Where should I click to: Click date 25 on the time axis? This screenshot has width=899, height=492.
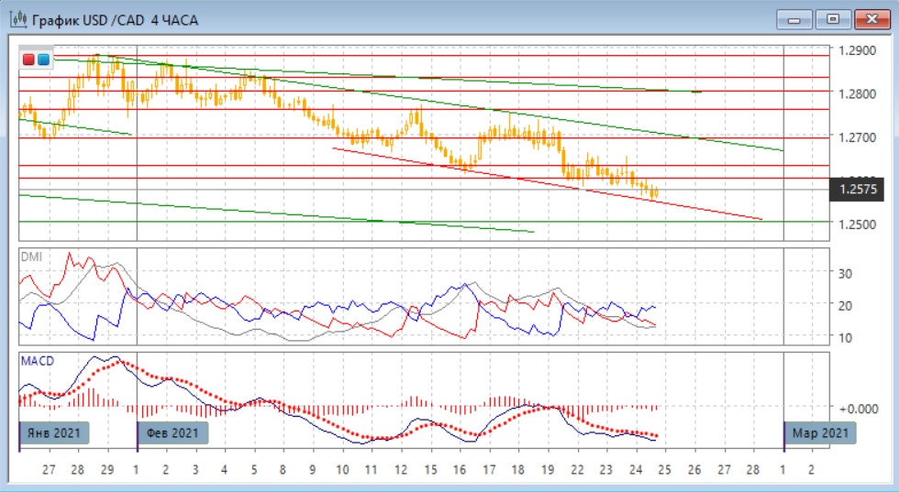pos(665,469)
